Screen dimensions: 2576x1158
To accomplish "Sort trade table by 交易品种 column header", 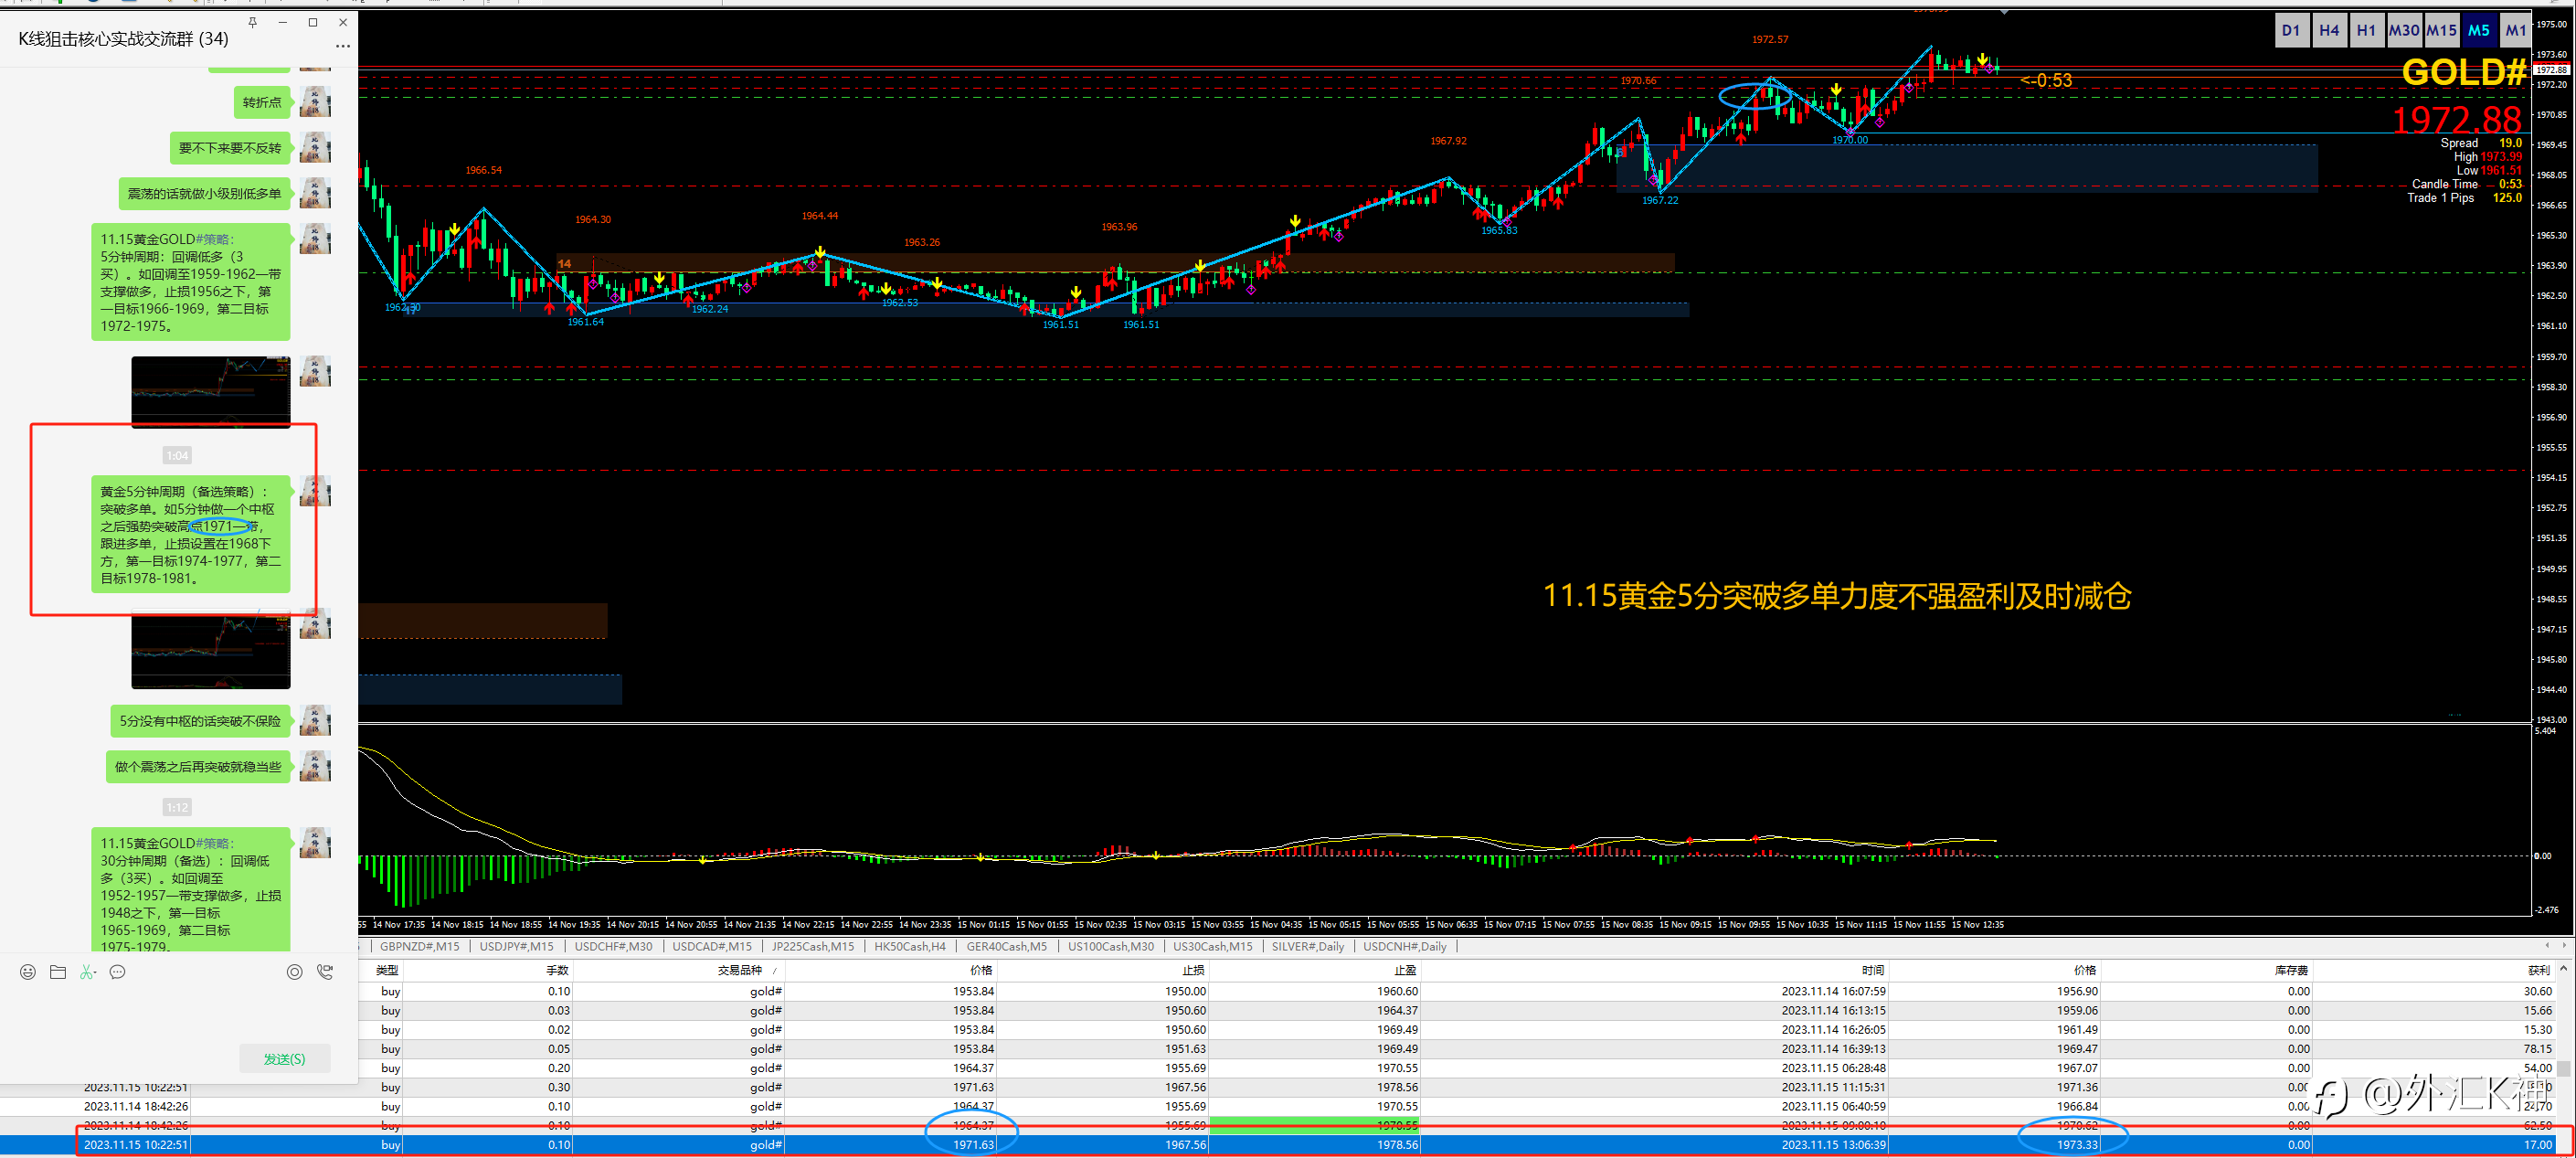I will 739,970.
